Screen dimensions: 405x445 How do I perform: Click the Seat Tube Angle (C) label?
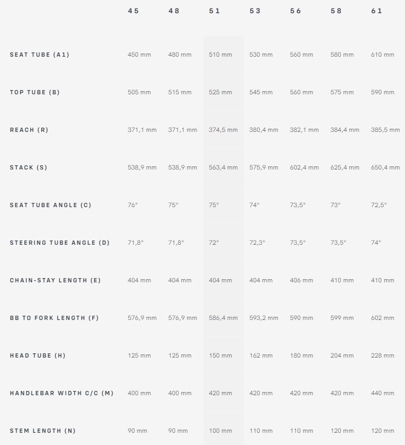pyautogui.click(x=50, y=205)
